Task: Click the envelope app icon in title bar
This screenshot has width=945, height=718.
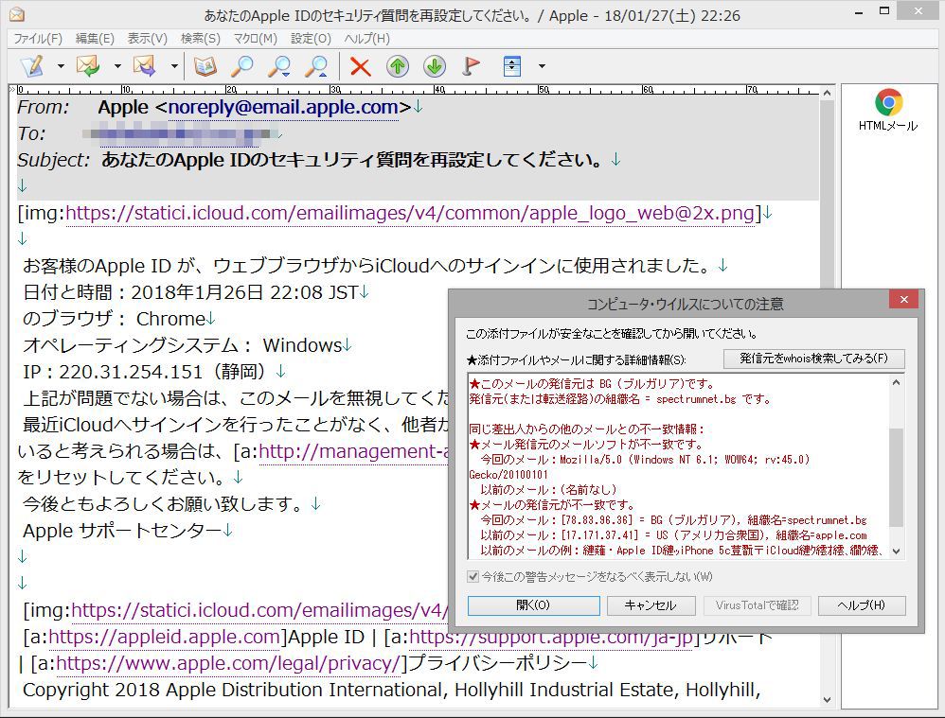Action: click(x=17, y=14)
